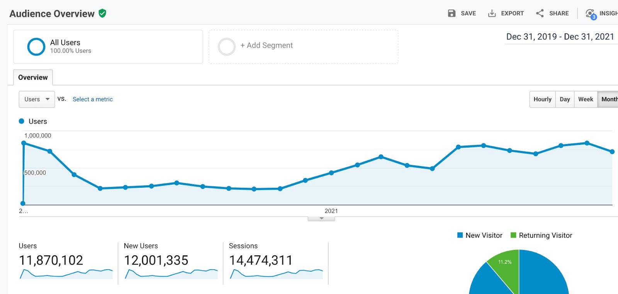Click the EXPORT button label
The width and height of the screenshot is (618, 294).
pos(512,14)
